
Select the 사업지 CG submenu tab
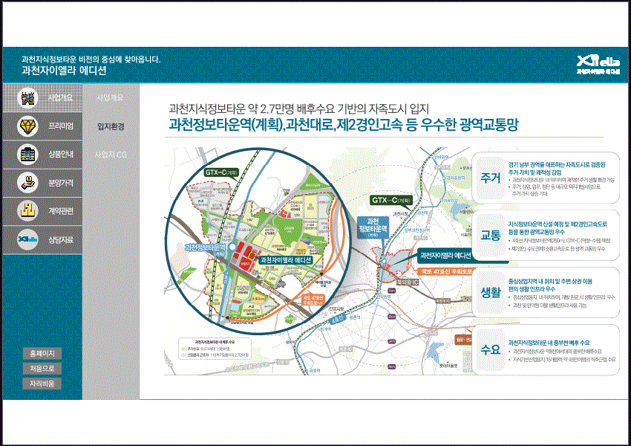pos(111,155)
